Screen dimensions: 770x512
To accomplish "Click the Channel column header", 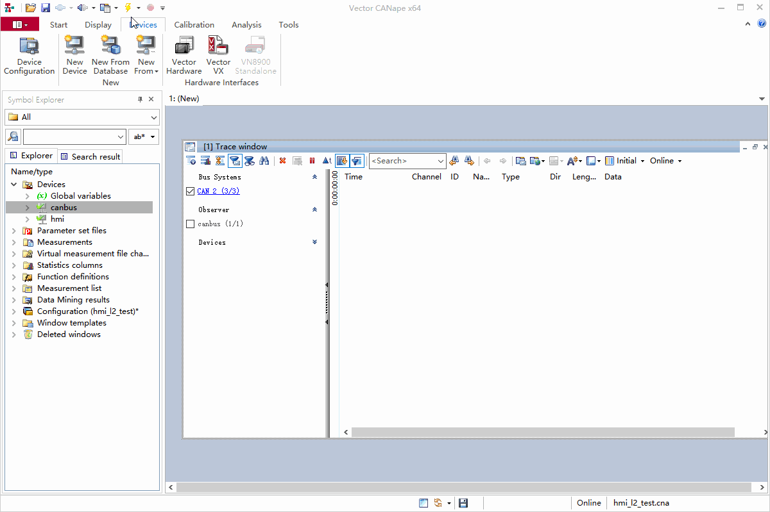I will point(427,177).
